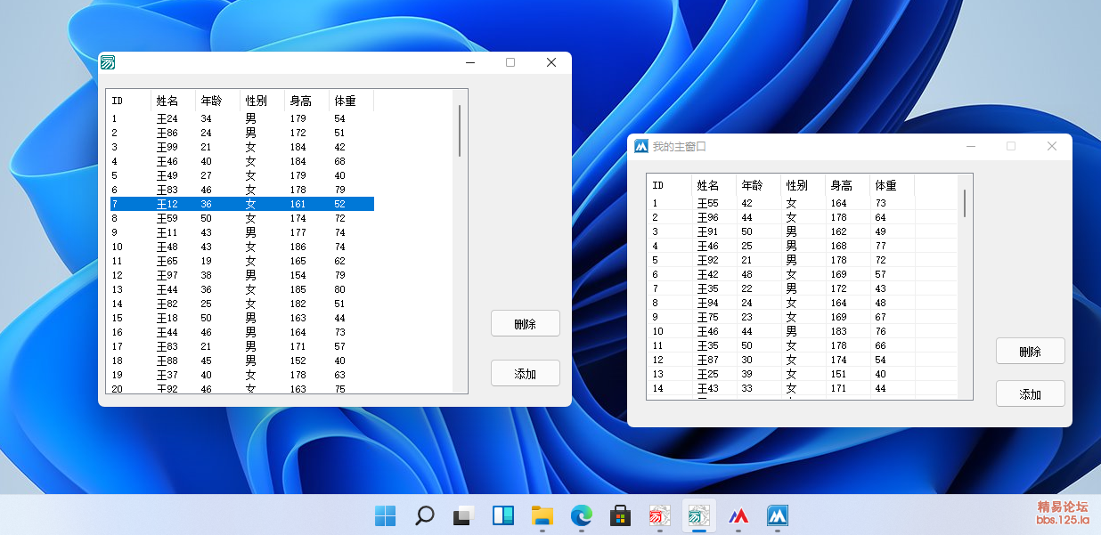This screenshot has width=1101, height=535.
Task: Click ID column header in 我的主窗口
Action: (x=670, y=185)
